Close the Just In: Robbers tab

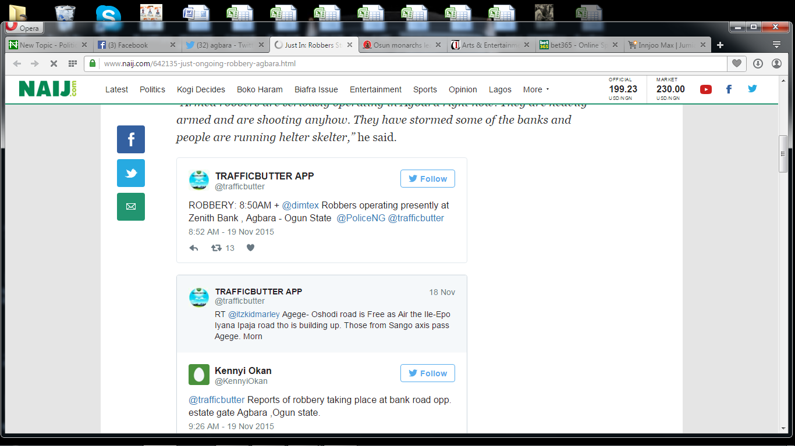tap(349, 45)
